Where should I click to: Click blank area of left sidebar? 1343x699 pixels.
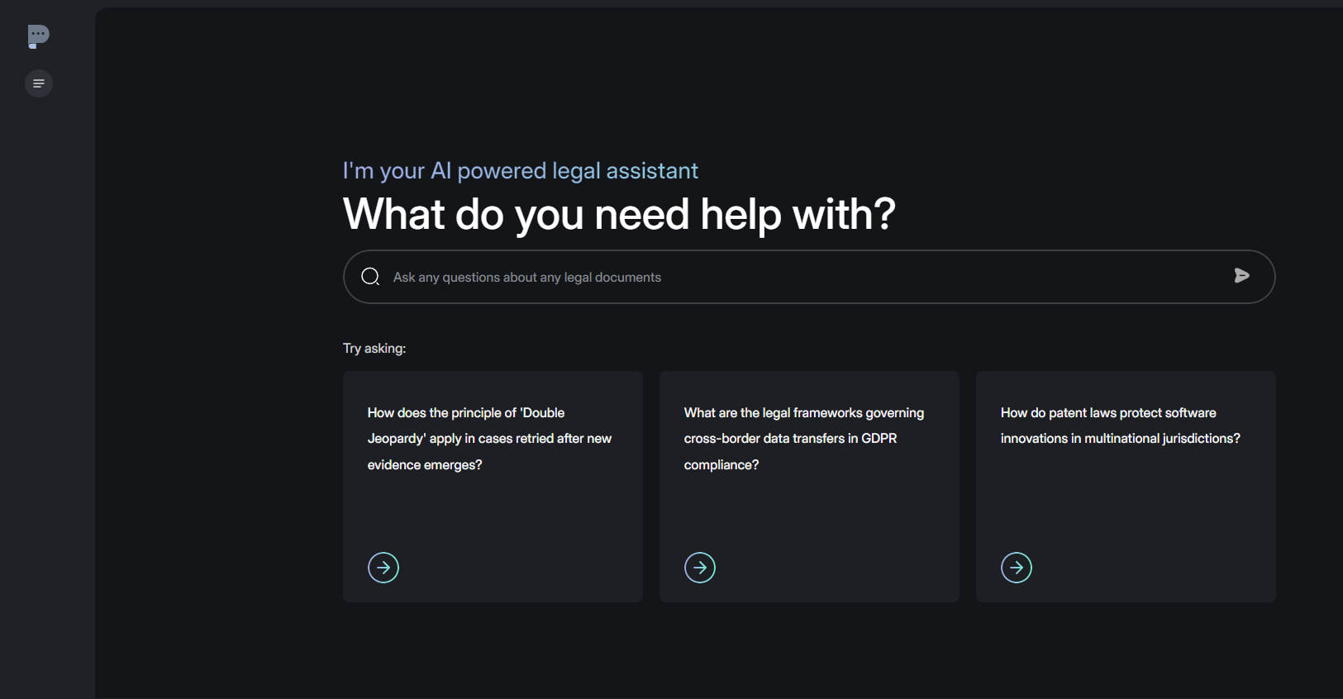click(46, 372)
